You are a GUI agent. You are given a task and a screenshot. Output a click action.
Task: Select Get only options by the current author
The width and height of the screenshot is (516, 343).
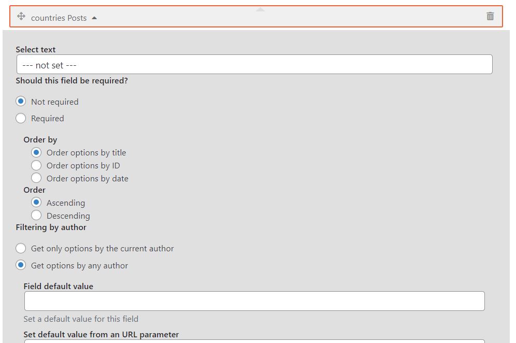click(x=21, y=248)
